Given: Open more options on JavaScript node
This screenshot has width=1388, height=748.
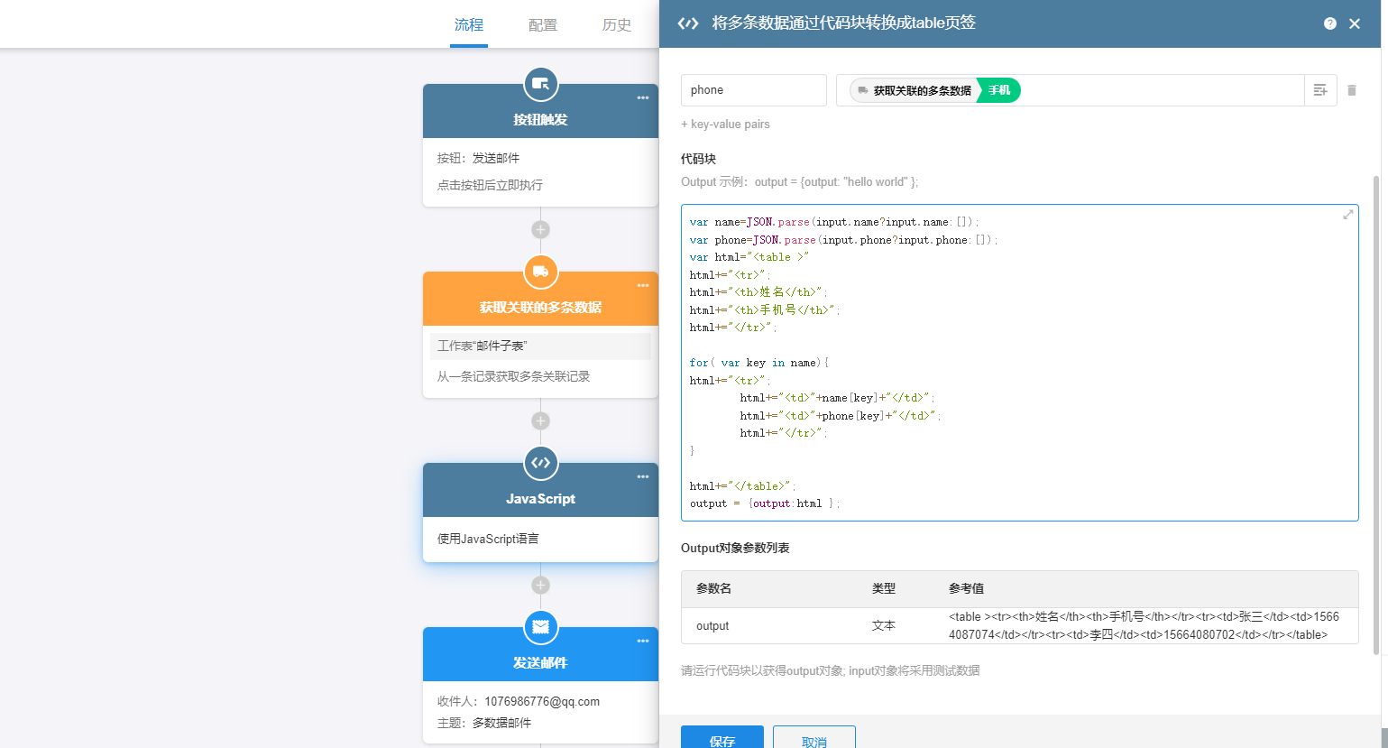Looking at the screenshot, I should click(x=642, y=477).
